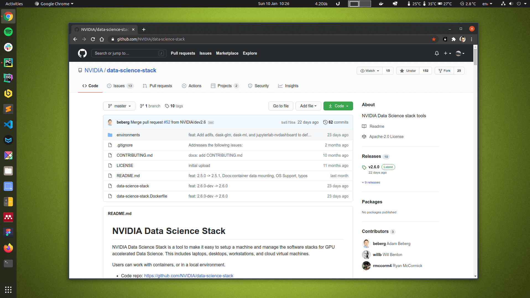
Task: Switch to the Projects tab
Action: pos(225,86)
